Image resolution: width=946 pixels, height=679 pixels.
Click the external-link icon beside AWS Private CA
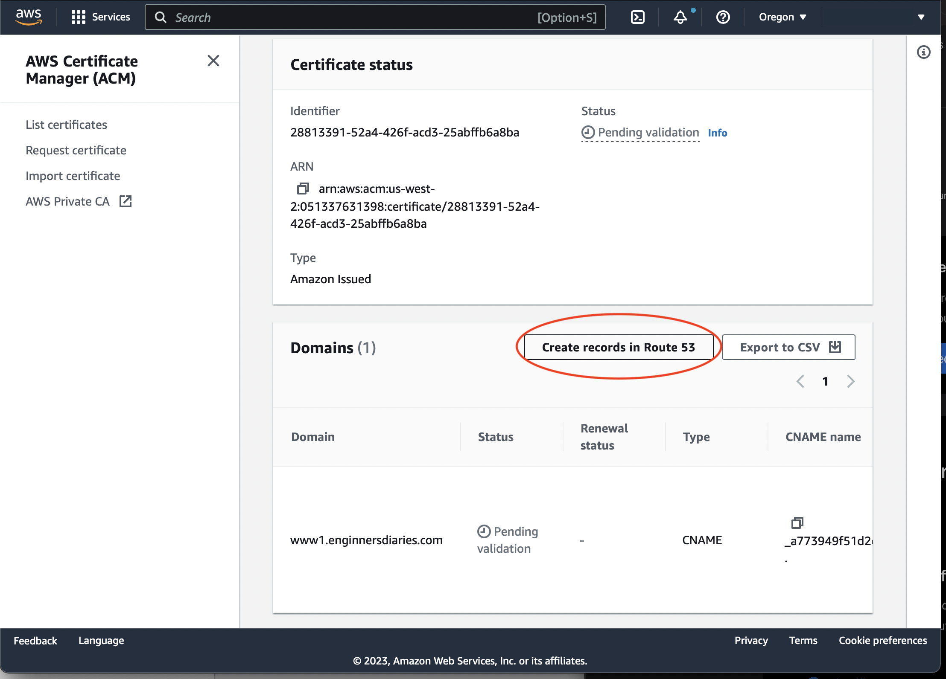point(126,201)
